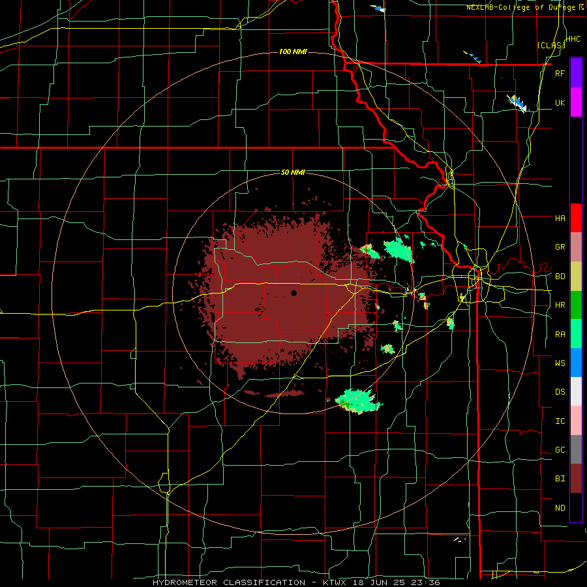Click the BD legend label

[560, 277]
